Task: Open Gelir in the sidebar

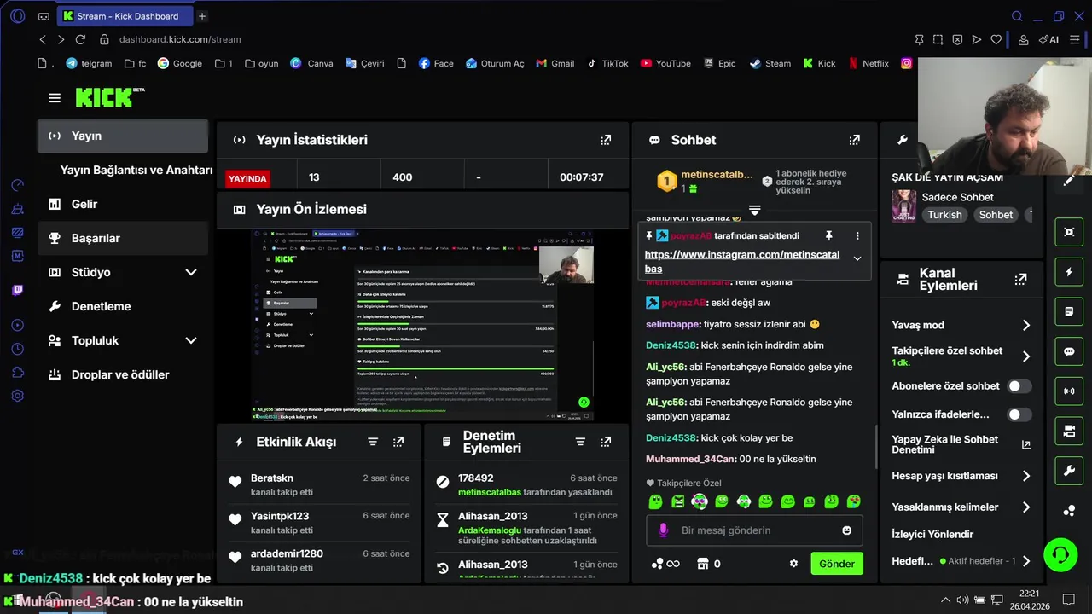Action: click(x=123, y=204)
